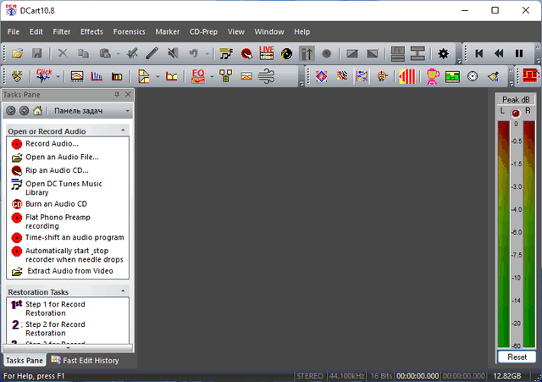Click the EZ toolbar icon

pyautogui.click(x=17, y=76)
